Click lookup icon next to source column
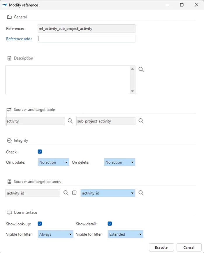The height and width of the screenshot is (253, 204). tap(66, 193)
